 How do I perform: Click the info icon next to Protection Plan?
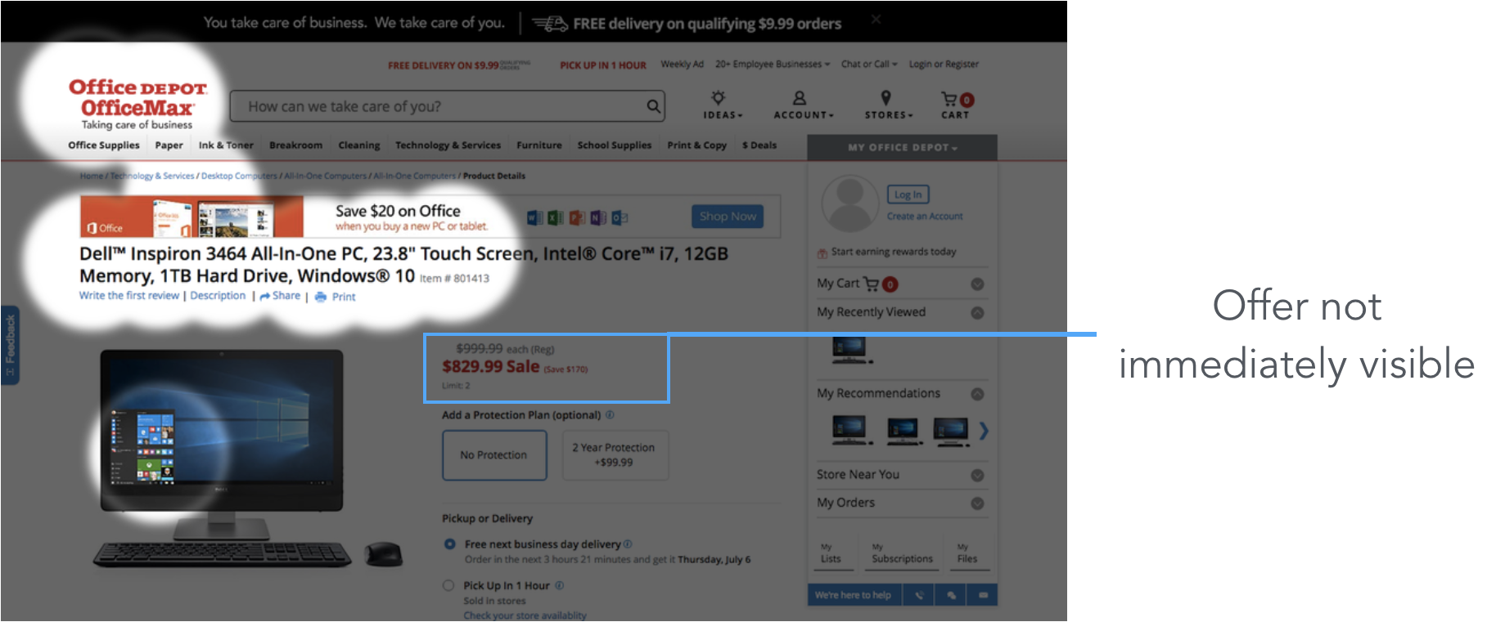pyautogui.click(x=610, y=414)
